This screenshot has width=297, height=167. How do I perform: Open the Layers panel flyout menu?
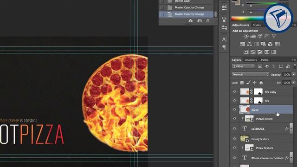click(294, 60)
